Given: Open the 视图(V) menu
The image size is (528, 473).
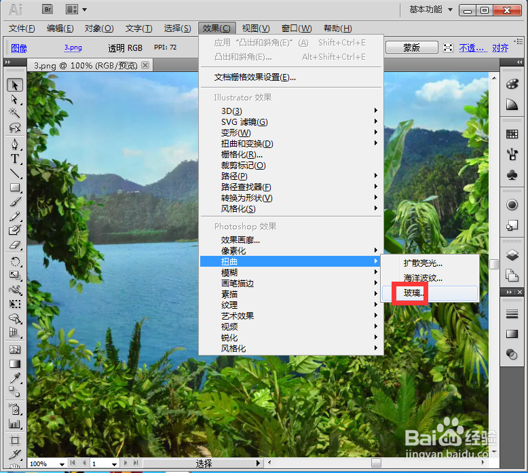Looking at the screenshot, I should pyautogui.click(x=256, y=29).
